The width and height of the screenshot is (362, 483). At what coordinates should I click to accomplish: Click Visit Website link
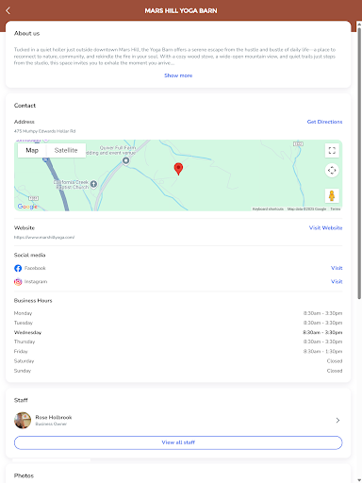coord(325,228)
